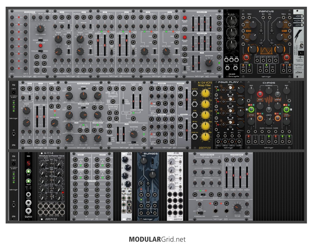Click the Tempo CV In jack on the sequencer
This screenshot has height=245, width=315.
point(44,63)
